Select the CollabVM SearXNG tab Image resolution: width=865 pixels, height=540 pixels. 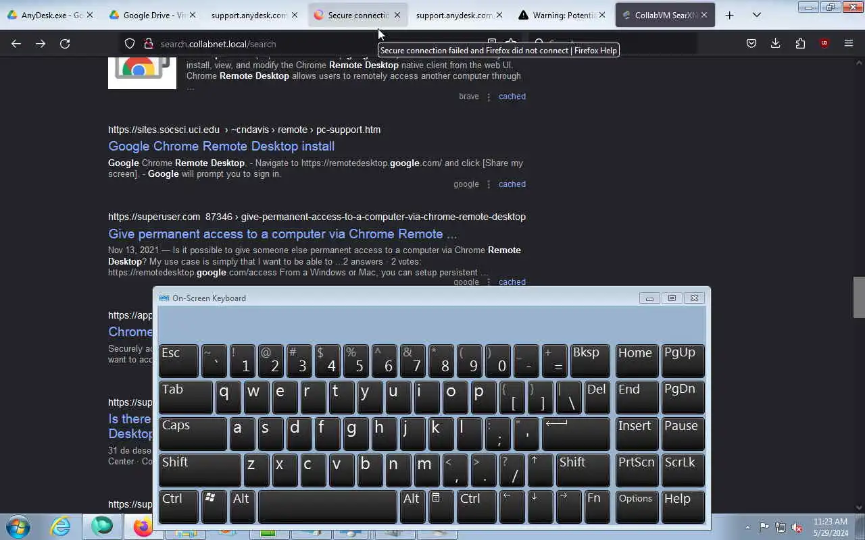coord(666,15)
